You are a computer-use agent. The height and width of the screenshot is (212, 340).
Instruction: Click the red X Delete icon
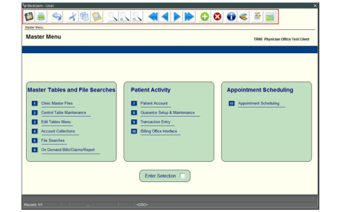[x=217, y=16]
